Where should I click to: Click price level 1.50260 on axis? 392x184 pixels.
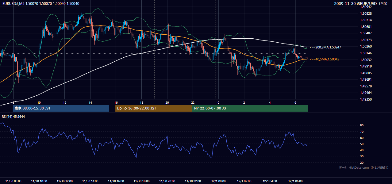point(366,46)
